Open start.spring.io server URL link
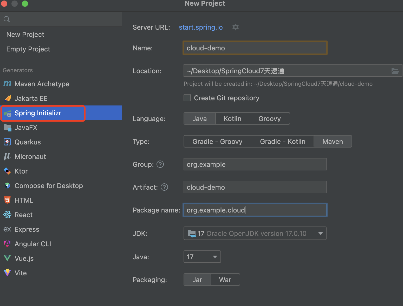 click(x=201, y=27)
